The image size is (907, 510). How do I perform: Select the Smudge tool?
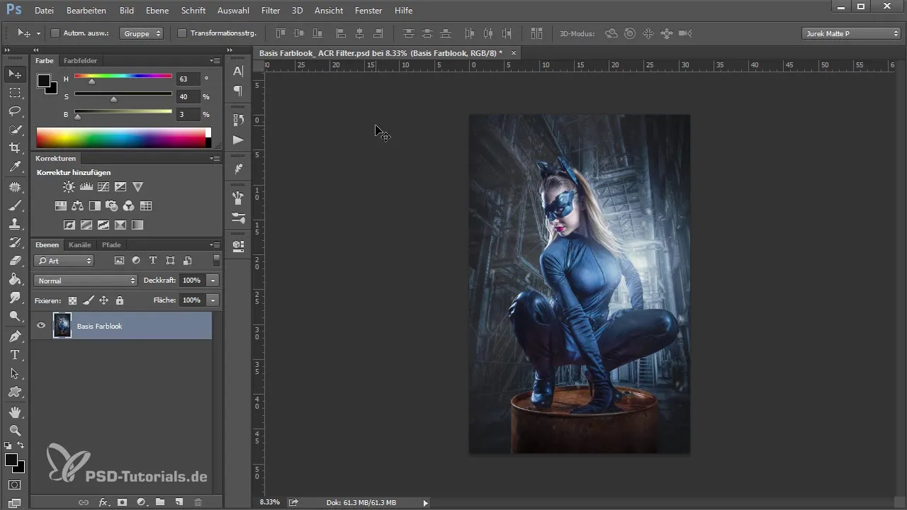(x=15, y=297)
